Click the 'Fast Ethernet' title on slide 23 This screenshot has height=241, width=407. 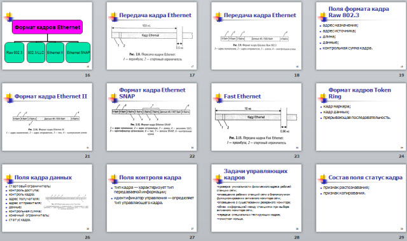click(242, 96)
